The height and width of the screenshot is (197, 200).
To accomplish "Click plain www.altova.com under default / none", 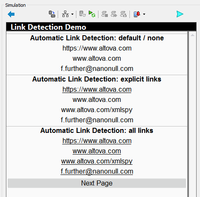I will tap(97, 59).
